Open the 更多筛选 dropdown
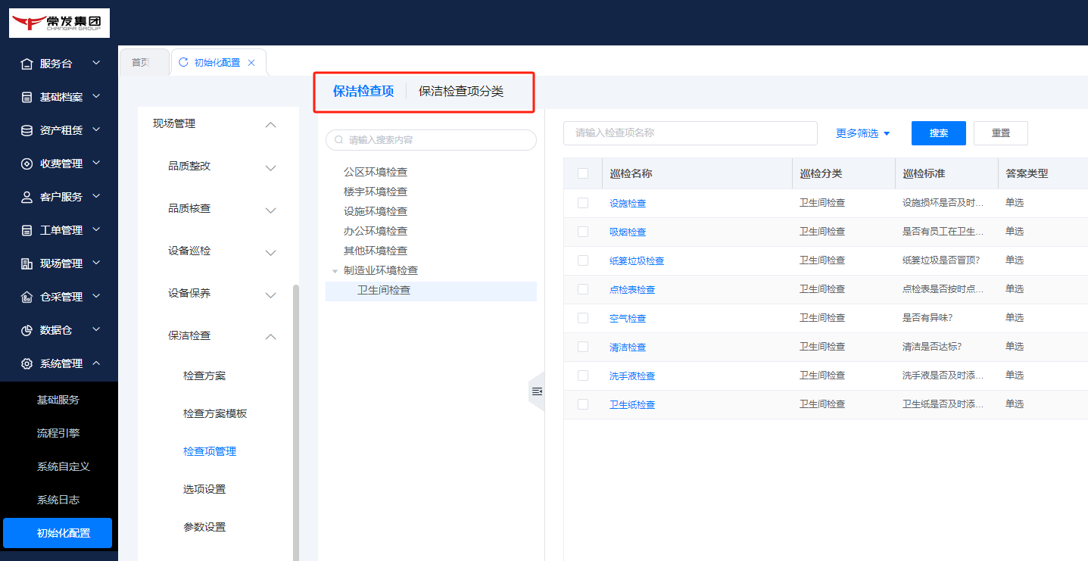 tap(863, 133)
